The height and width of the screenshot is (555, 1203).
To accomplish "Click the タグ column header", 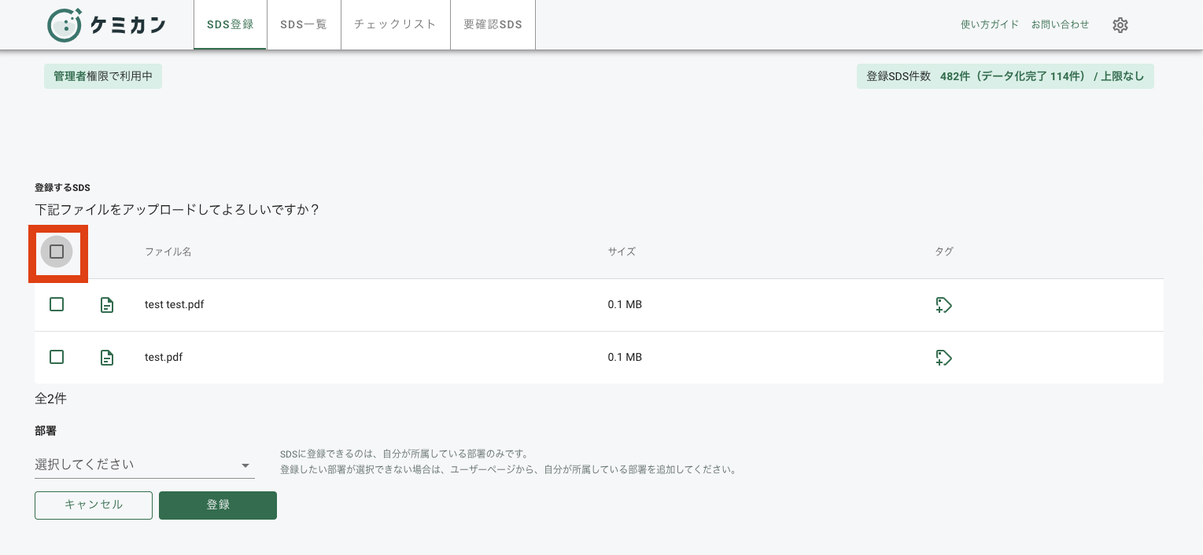I will 944,252.
